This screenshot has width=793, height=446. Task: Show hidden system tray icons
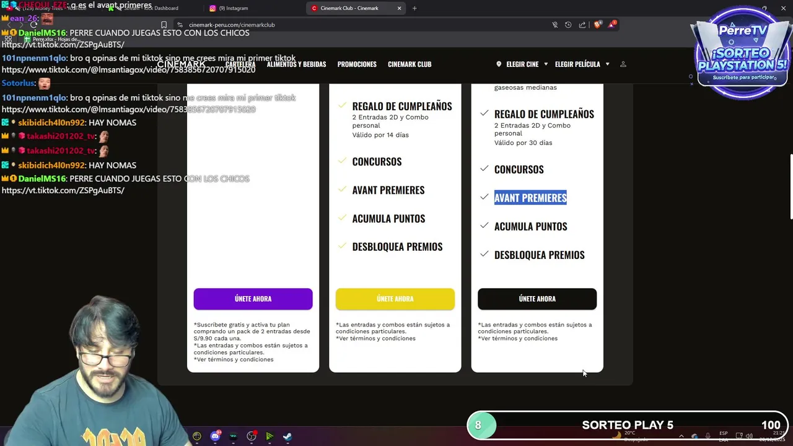681,436
